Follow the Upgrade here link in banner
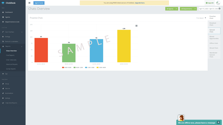 pos(140,3)
